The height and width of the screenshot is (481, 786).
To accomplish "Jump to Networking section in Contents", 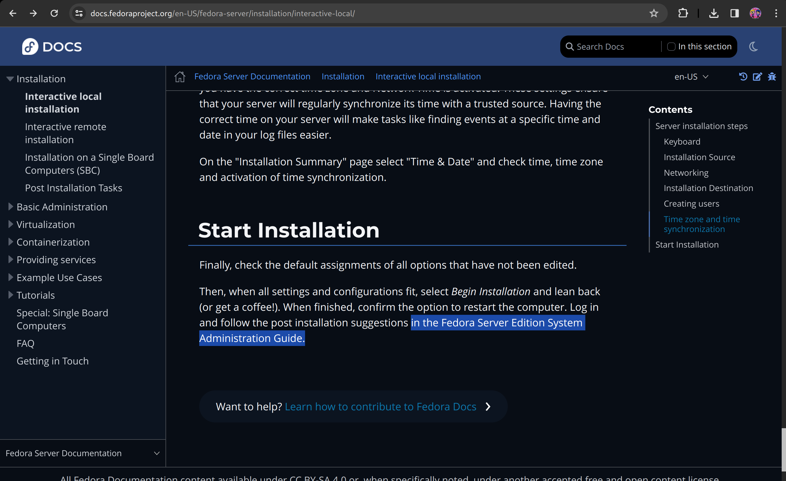I will click(686, 173).
